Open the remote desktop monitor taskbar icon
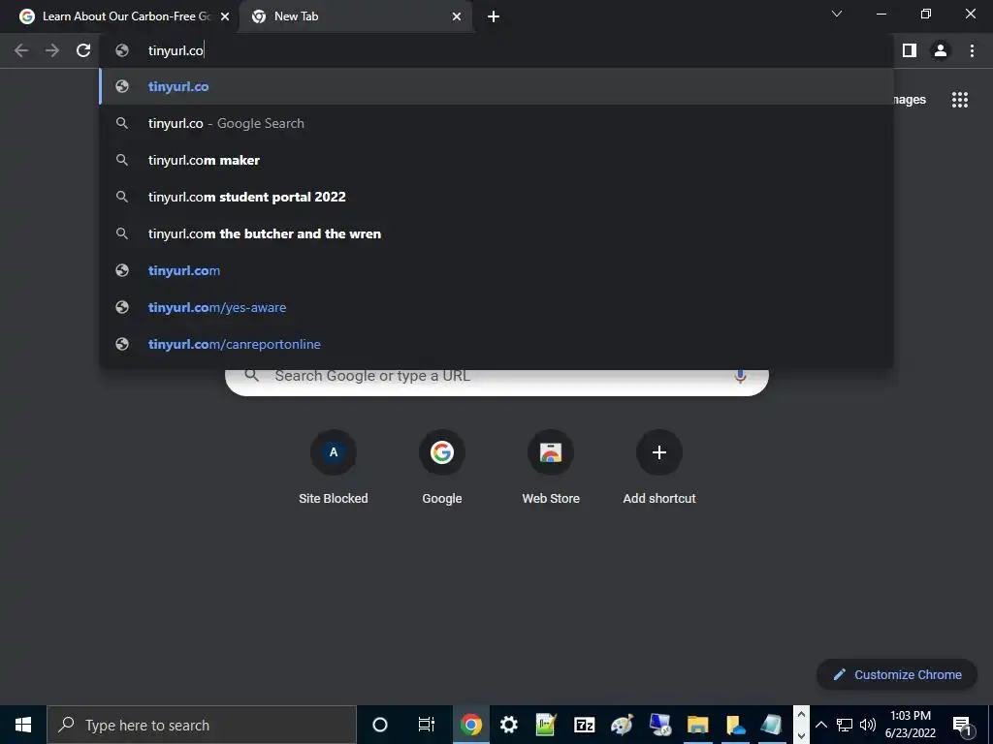This screenshot has height=744, width=993. pyautogui.click(x=659, y=725)
